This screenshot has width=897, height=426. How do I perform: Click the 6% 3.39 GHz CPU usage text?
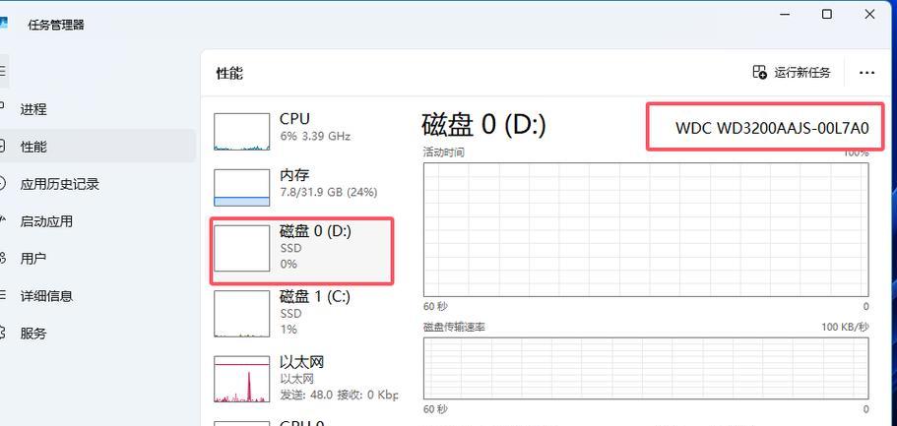(x=315, y=137)
